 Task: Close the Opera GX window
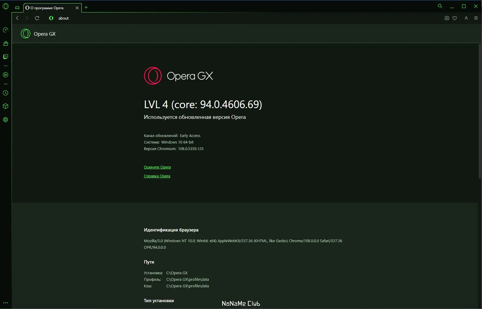475,6
